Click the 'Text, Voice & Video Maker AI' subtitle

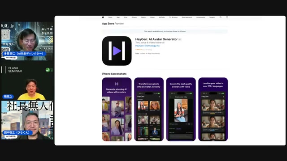tap(150, 42)
